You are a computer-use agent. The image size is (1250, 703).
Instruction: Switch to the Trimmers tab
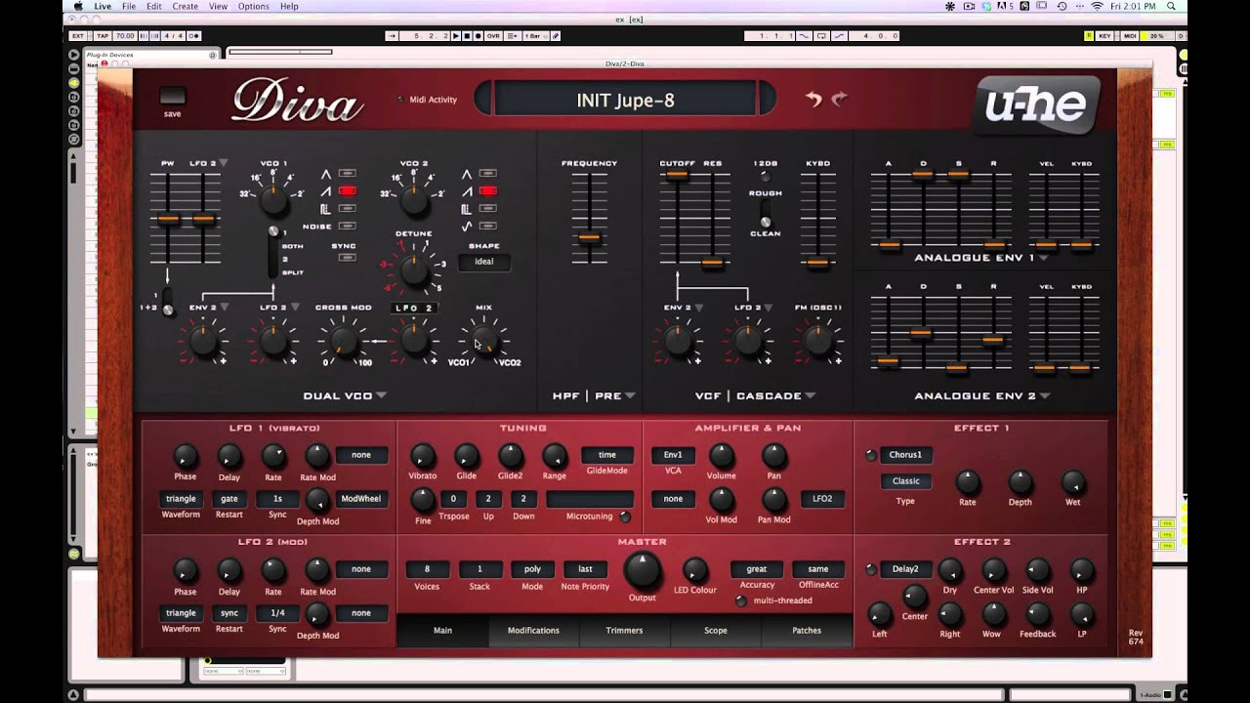(624, 631)
